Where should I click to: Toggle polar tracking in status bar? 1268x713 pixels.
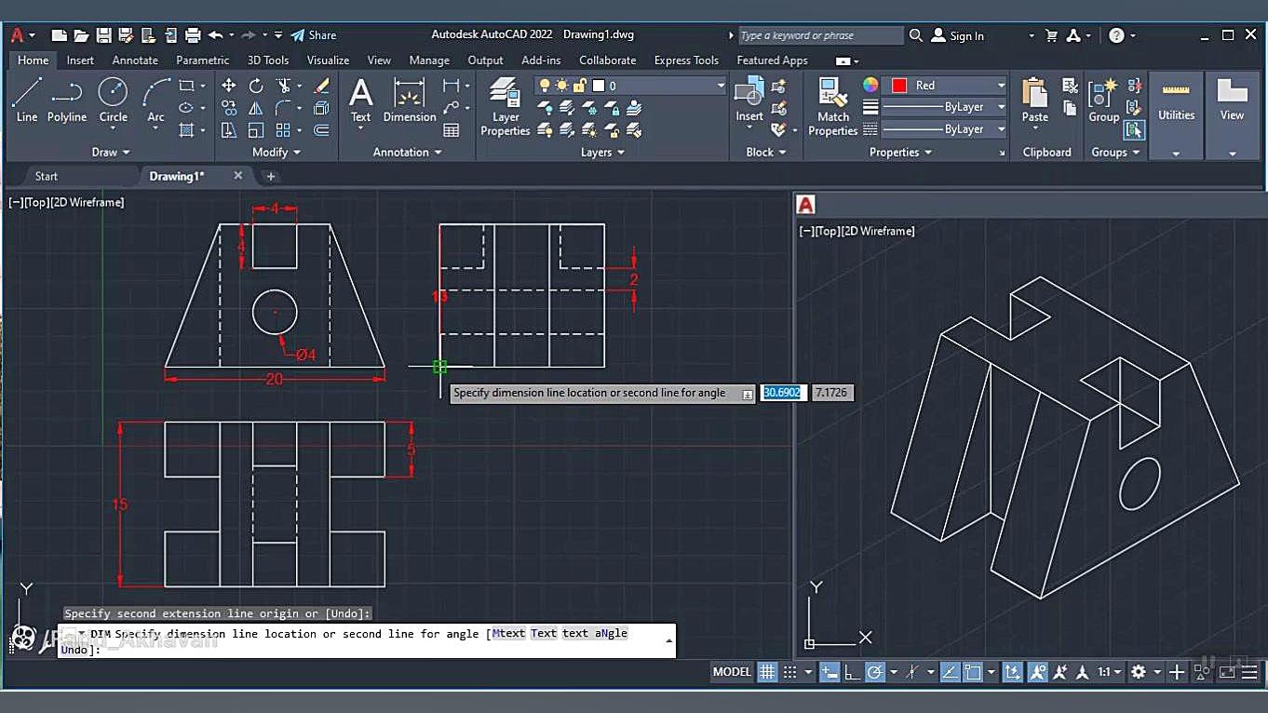[x=874, y=672]
